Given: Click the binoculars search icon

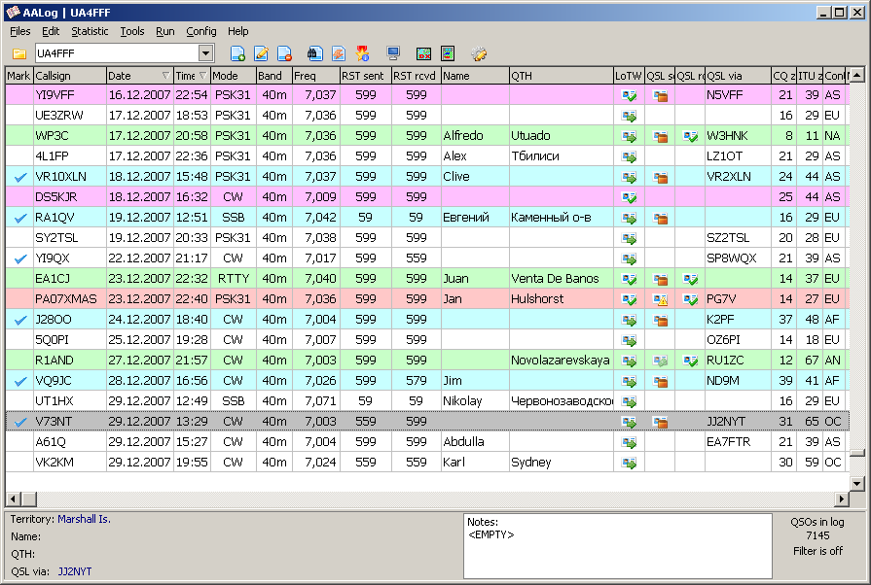Looking at the screenshot, I should click(314, 53).
